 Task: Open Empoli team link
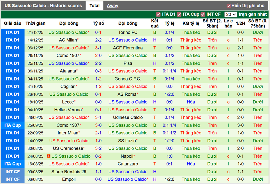[69, 179]
